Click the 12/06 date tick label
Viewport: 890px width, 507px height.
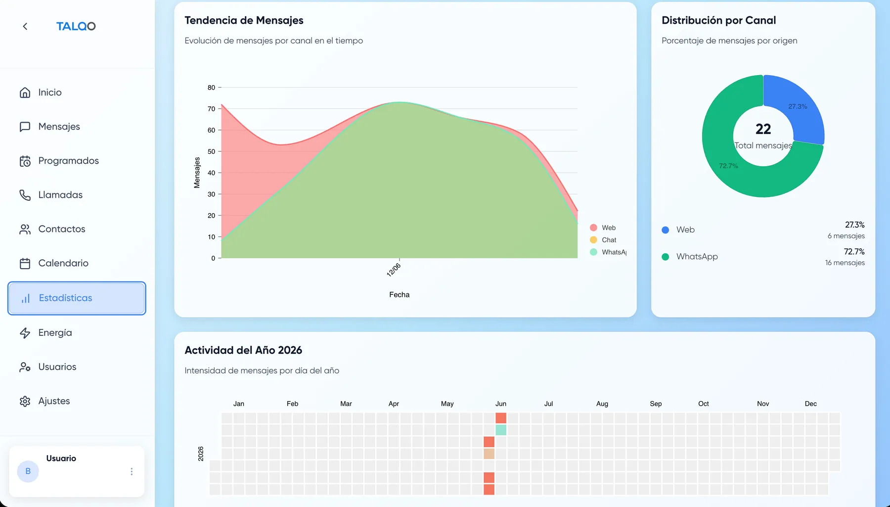click(394, 270)
